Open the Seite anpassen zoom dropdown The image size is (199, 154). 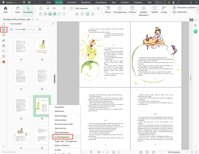(x=85, y=8)
